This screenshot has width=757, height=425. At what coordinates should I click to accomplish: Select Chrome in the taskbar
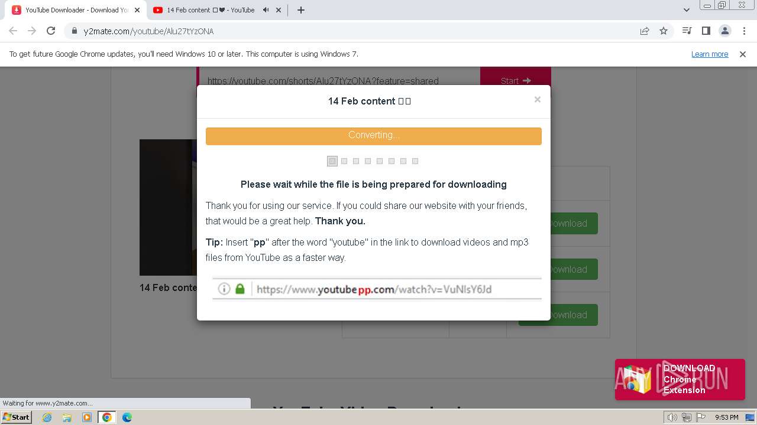pyautogui.click(x=107, y=417)
